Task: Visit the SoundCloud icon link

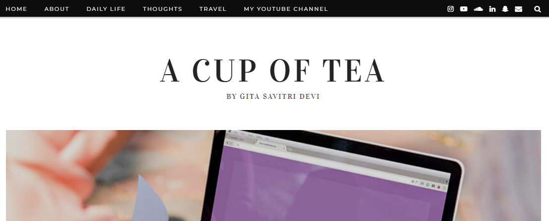Action: pos(478,9)
